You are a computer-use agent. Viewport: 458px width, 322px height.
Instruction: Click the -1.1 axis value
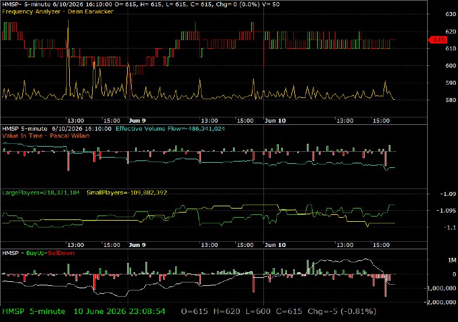point(449,227)
